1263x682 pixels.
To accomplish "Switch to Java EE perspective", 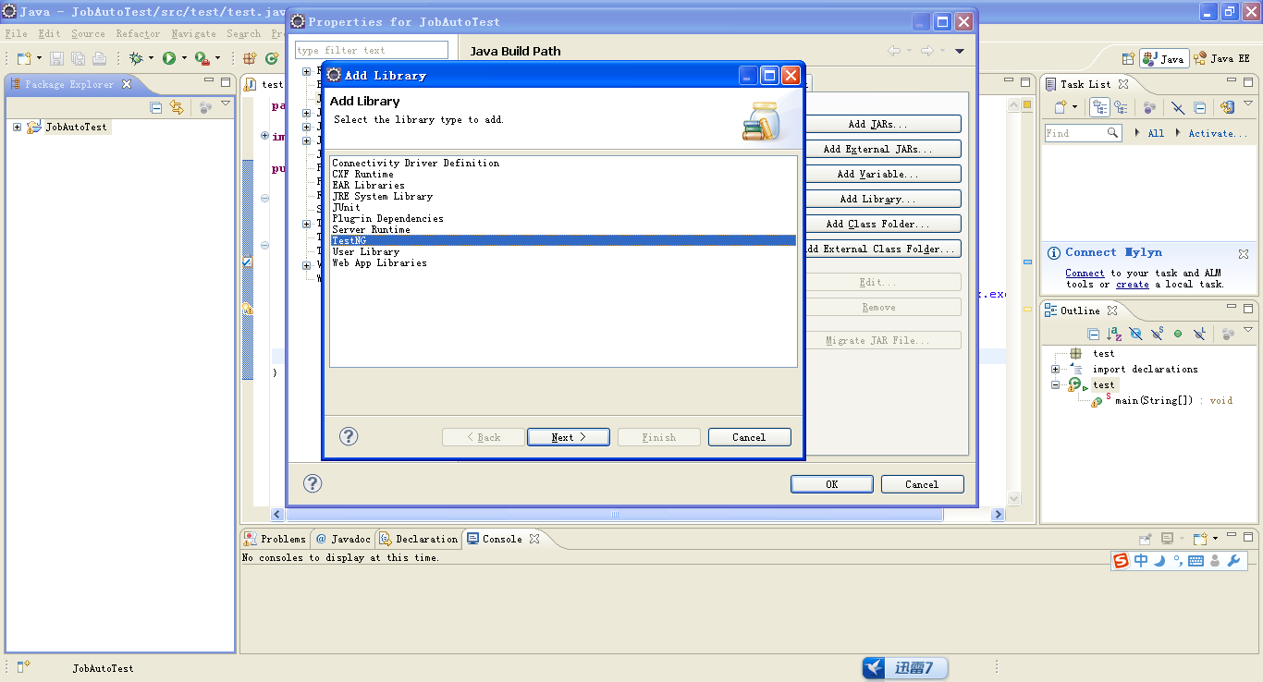I will point(1222,58).
